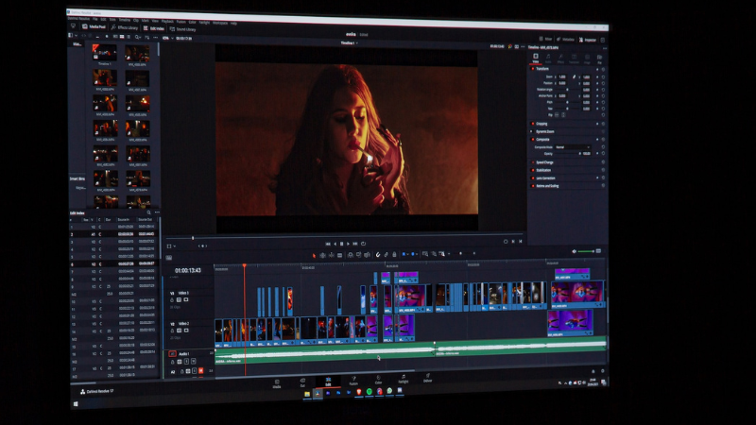Select the Selection Mode arrow tool
This screenshot has height=425, width=756.
click(314, 255)
